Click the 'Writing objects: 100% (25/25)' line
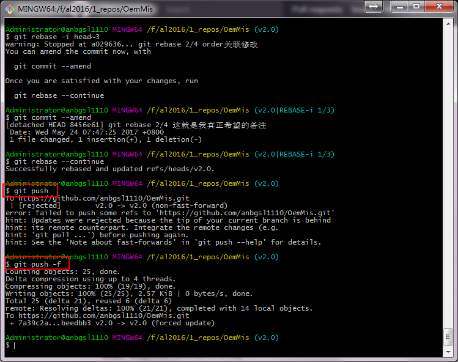 tap(129, 294)
